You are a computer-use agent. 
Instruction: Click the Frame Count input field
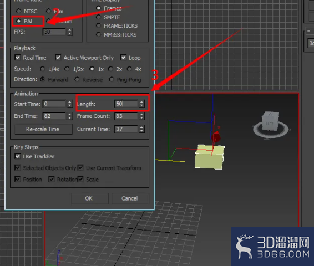coord(126,116)
